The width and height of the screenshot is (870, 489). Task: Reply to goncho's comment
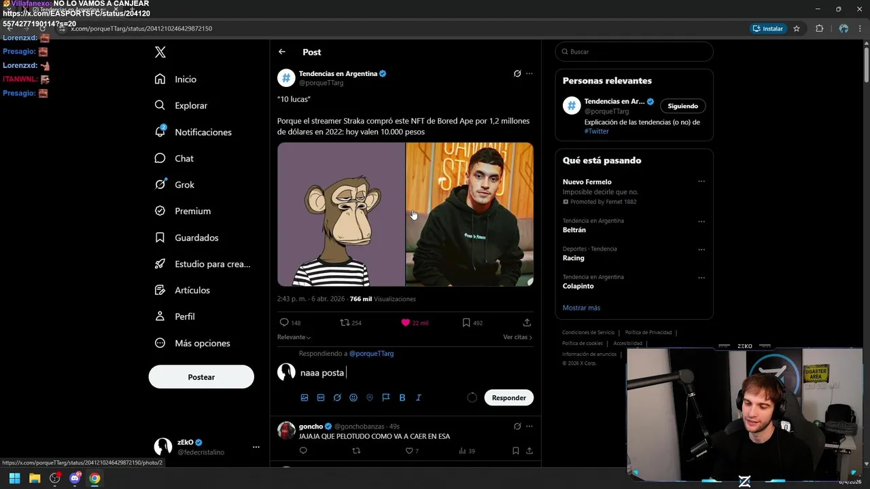(x=303, y=450)
